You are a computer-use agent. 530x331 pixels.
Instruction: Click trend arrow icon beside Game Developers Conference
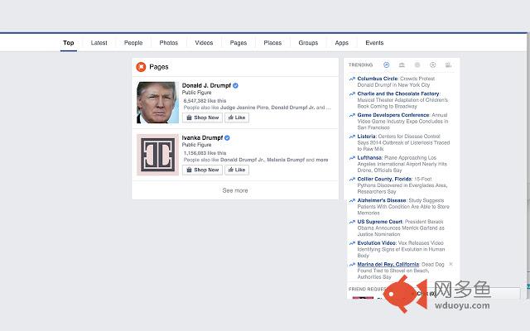click(x=352, y=115)
